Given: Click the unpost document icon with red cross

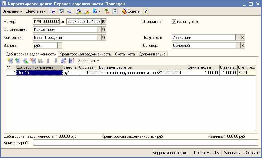Looking at the screenshot, I should 87,12.
